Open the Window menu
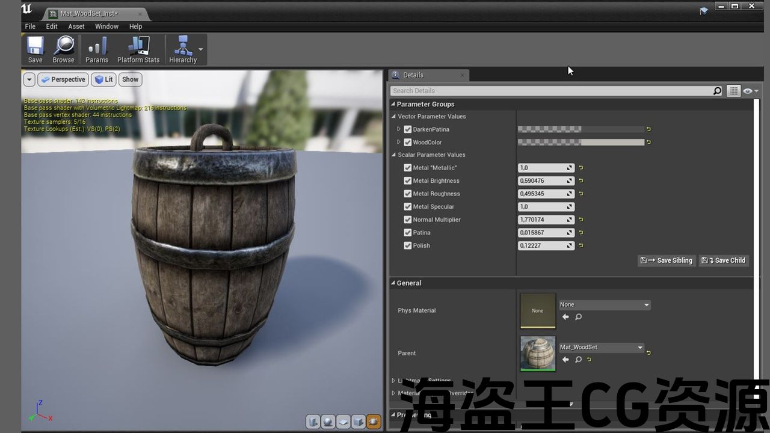770x433 pixels. tap(106, 26)
